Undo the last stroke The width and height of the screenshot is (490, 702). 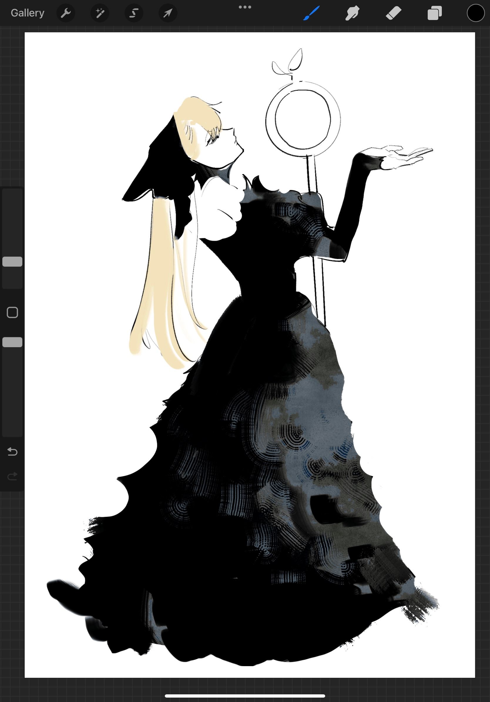12,451
